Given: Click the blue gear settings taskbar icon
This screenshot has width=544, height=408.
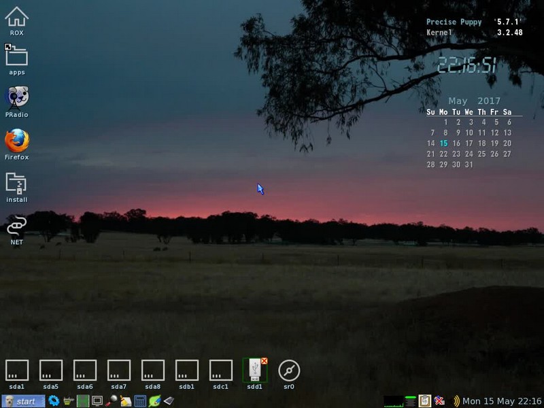Looking at the screenshot, I should point(53,401).
